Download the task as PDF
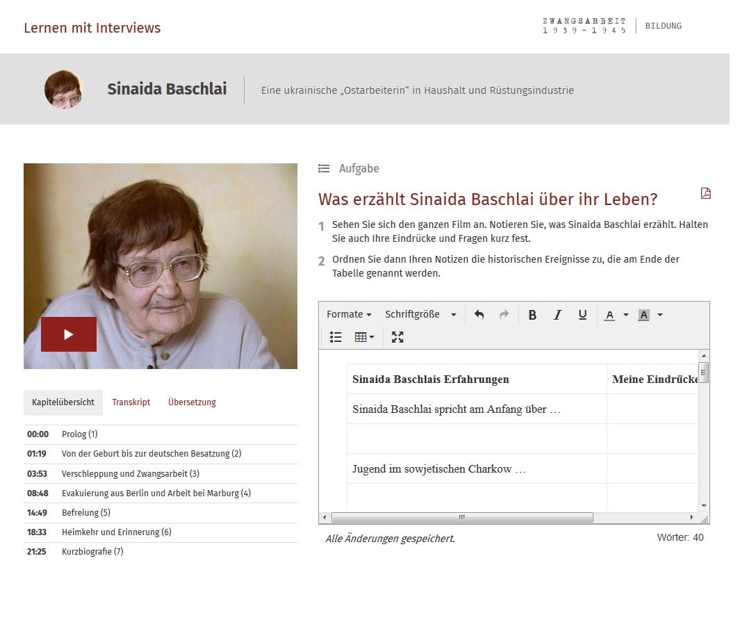Screen dimensions: 747x629 click(x=705, y=193)
